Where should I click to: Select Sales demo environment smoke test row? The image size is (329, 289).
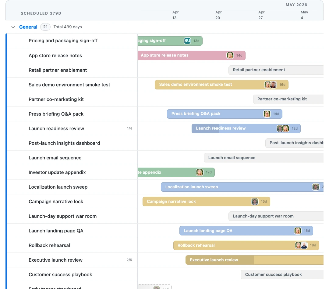tap(72, 85)
